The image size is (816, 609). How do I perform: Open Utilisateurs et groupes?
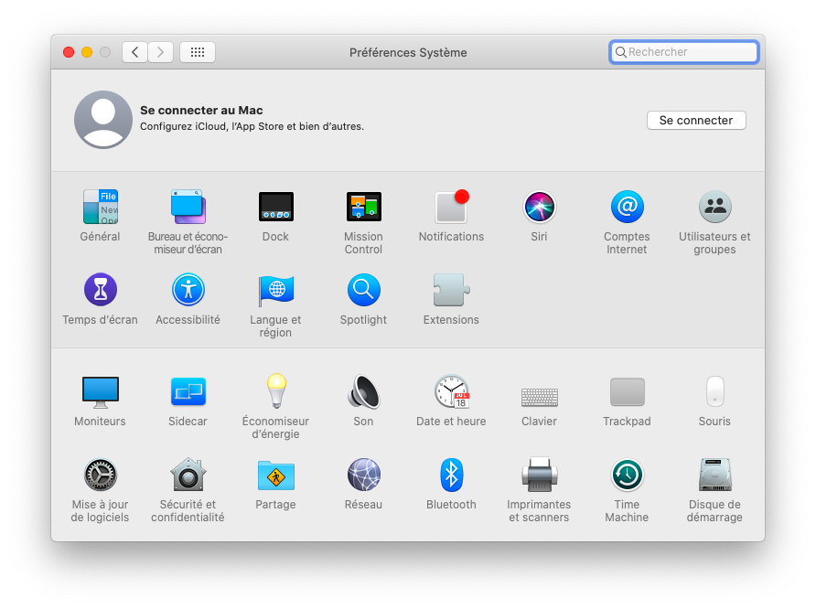[715, 207]
